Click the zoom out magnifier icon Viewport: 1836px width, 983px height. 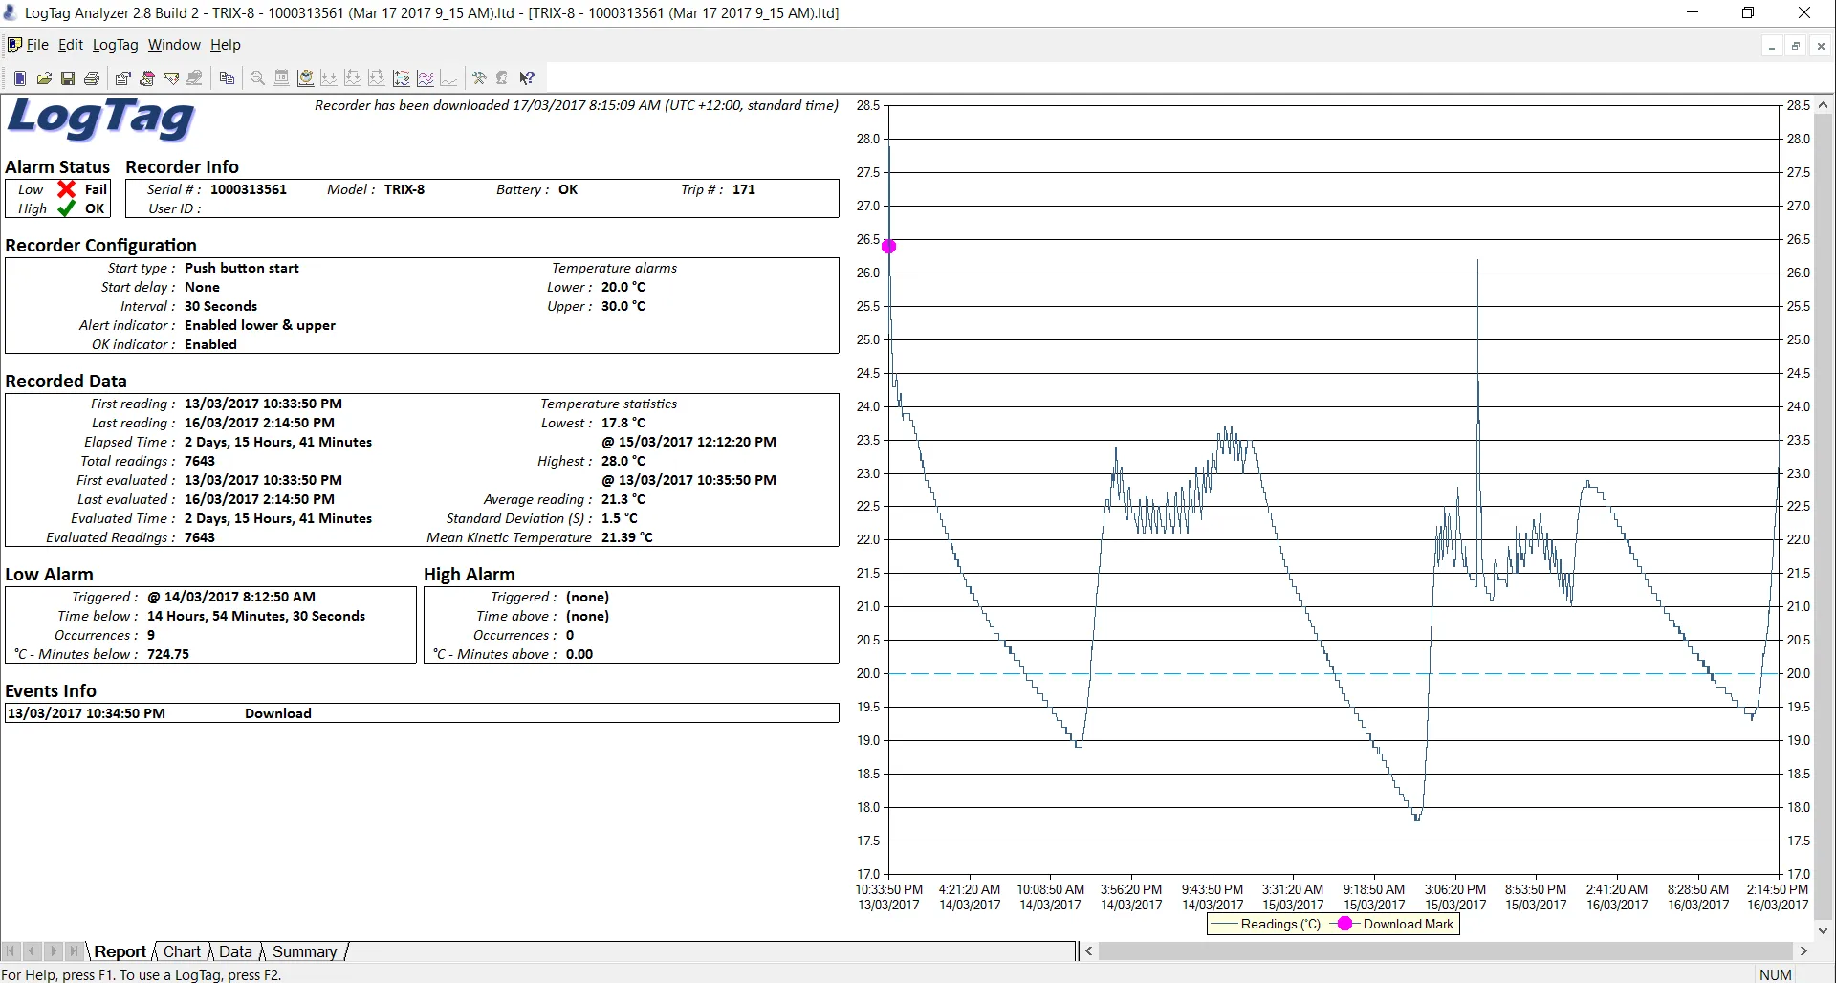click(x=257, y=78)
